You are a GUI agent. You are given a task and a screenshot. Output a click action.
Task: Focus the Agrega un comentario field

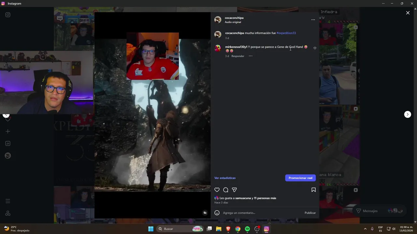262,213
